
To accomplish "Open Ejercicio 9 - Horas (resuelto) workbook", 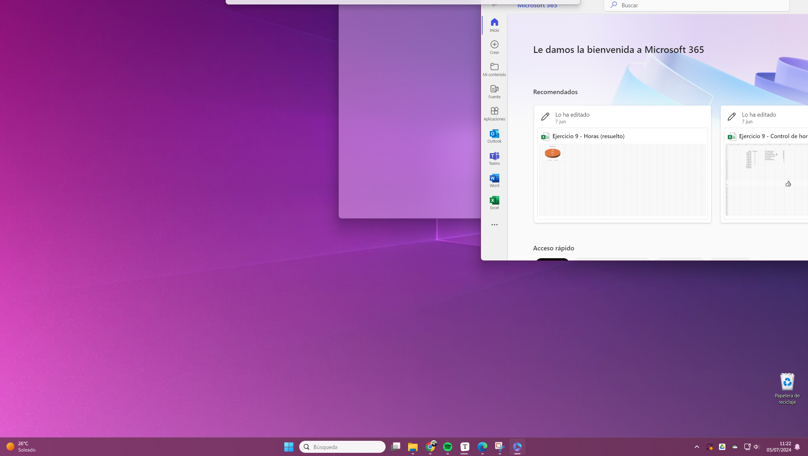I will [588, 136].
